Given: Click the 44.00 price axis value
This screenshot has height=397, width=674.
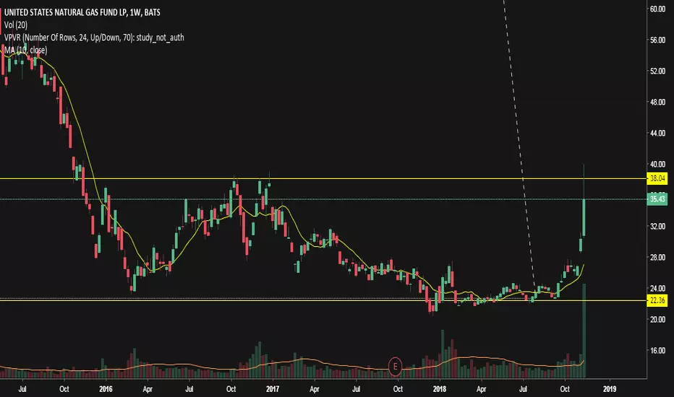Looking at the screenshot, I should 657,133.
